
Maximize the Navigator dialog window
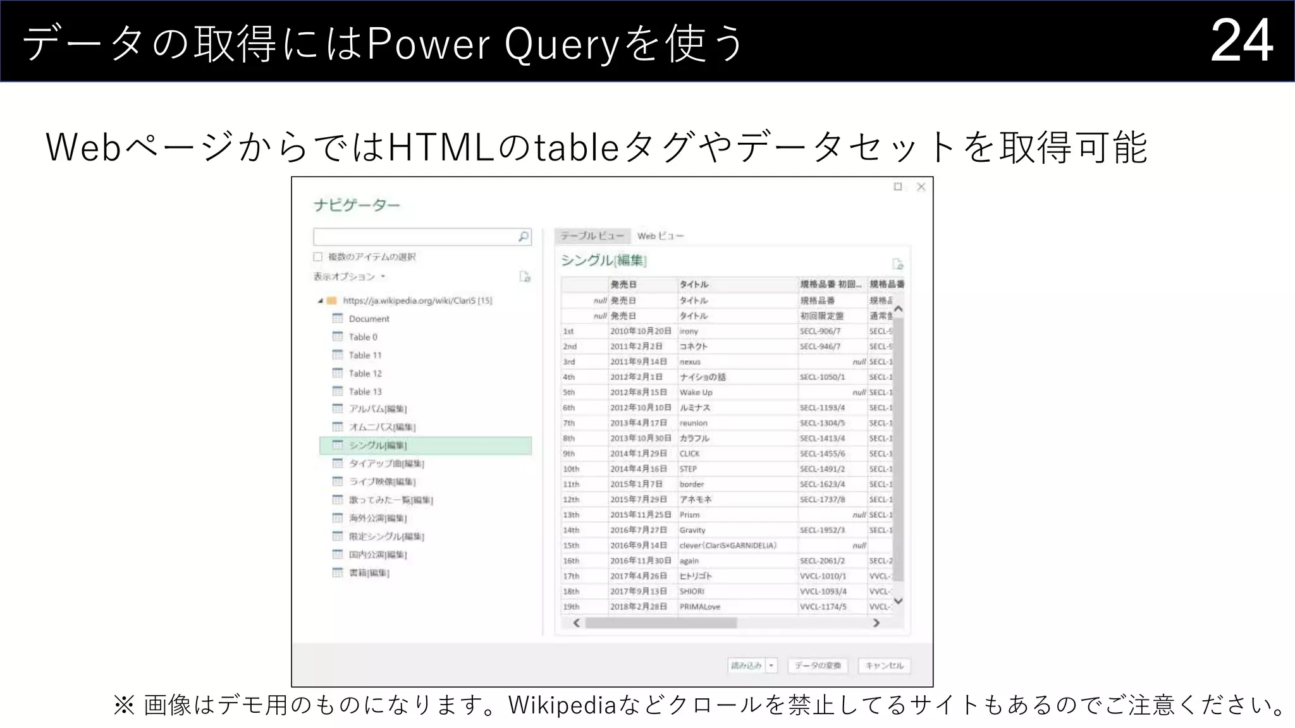897,186
